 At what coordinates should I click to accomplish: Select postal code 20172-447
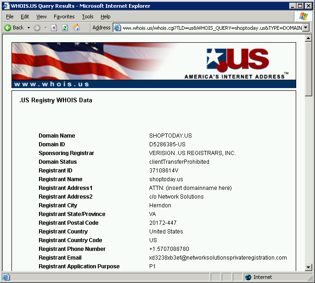click(163, 223)
